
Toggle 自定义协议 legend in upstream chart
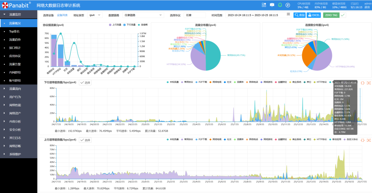tap(351, 139)
